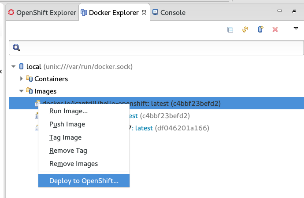
Task: Collapse the local connection node
Action: (x=14, y=67)
